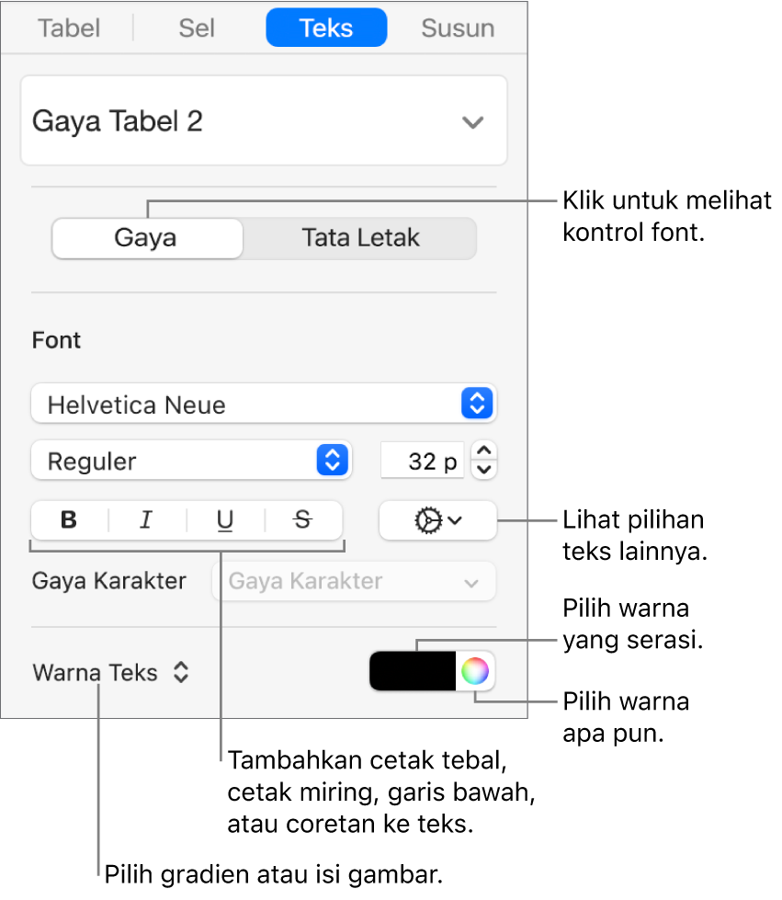Toggle bold formatting button
Image resolution: width=782 pixels, height=900 pixels.
click(69, 520)
